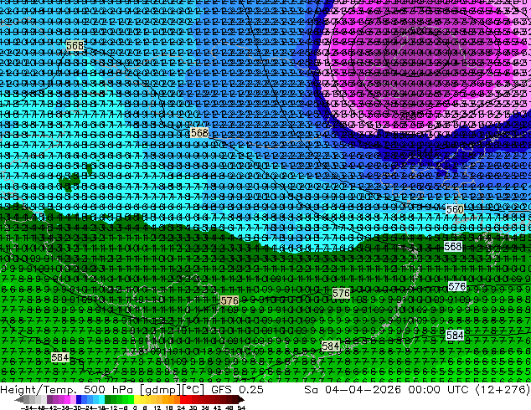This screenshot has height=410, width=531.
Task: Click the dark green segment of the color scale
Action: [x=107, y=400]
